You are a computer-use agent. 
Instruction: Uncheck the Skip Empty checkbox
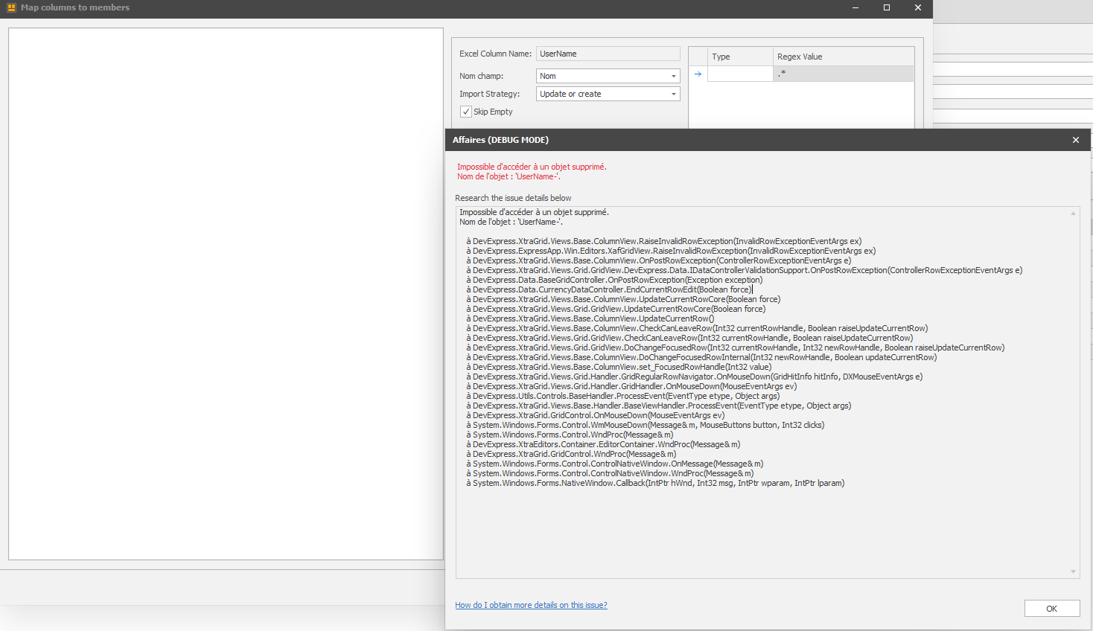466,111
